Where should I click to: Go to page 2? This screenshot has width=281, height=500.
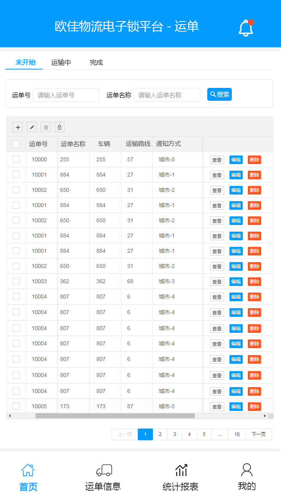coord(160,434)
